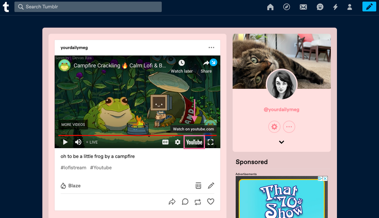Open the reply speech bubble icon
The image size is (379, 218).
185,202
